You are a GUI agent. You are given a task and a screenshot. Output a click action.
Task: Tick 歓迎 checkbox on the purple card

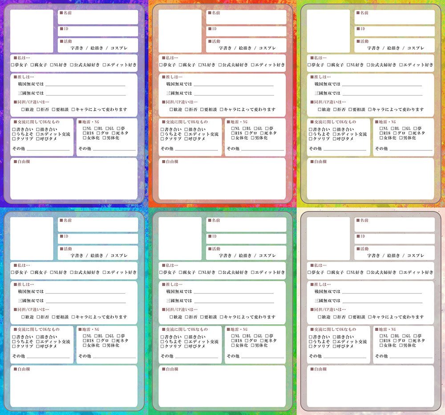pyautogui.click(x=23, y=109)
